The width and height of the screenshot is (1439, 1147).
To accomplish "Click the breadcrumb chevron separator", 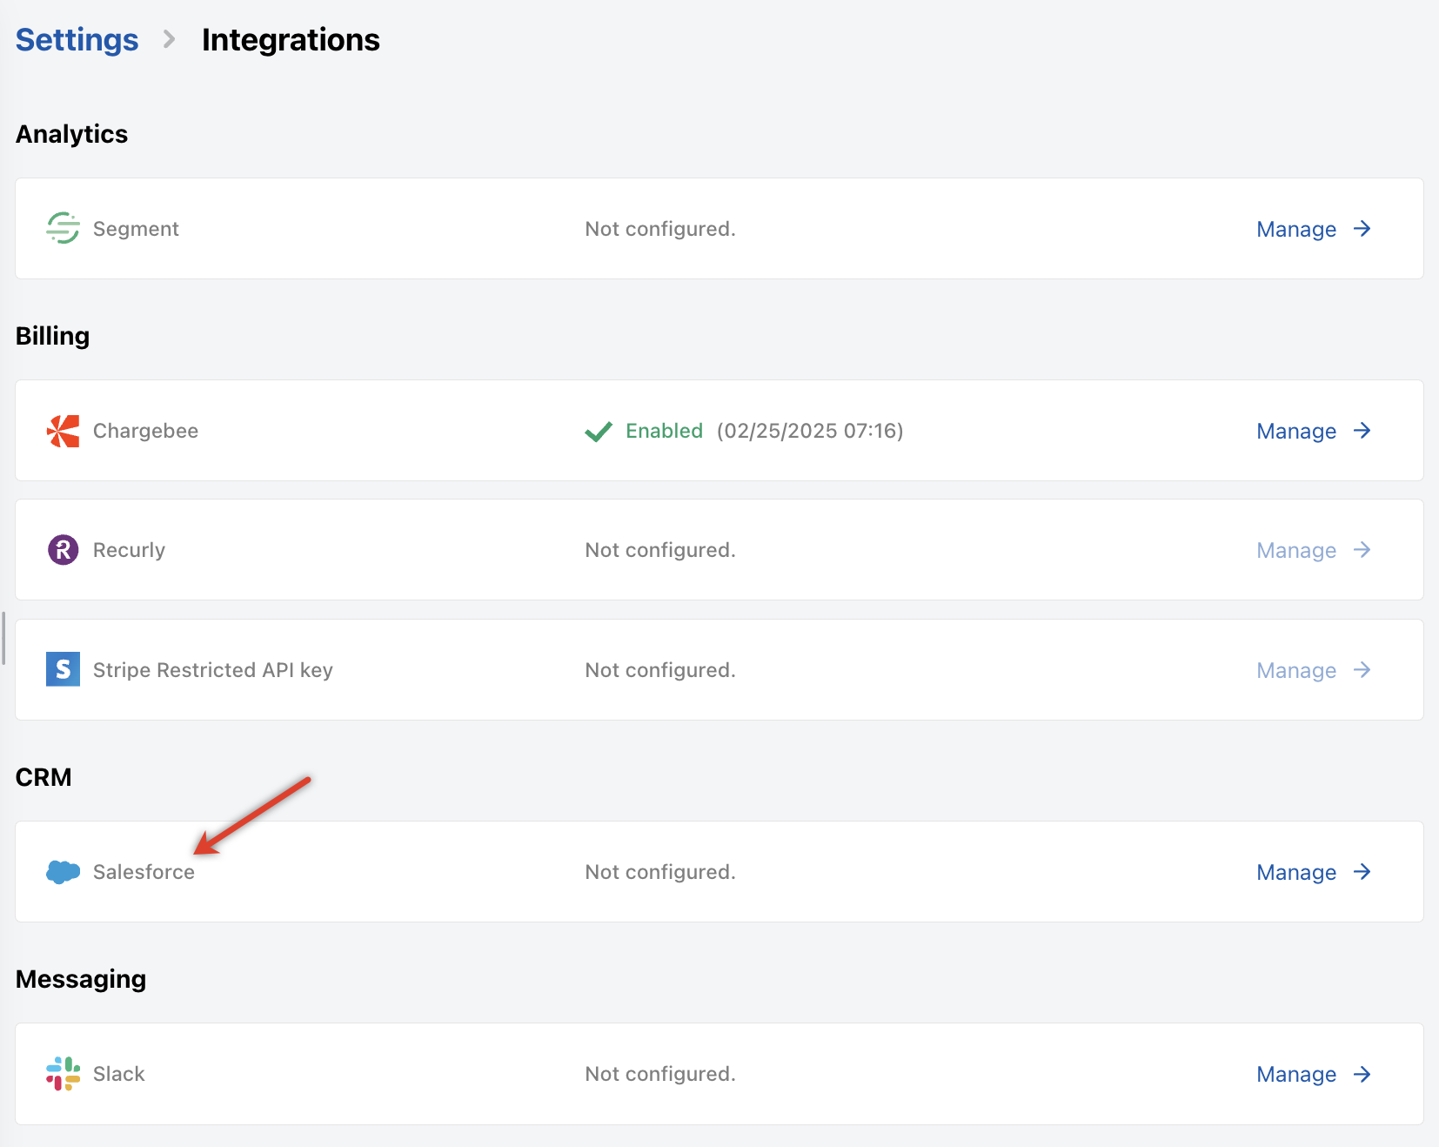I will point(170,40).
